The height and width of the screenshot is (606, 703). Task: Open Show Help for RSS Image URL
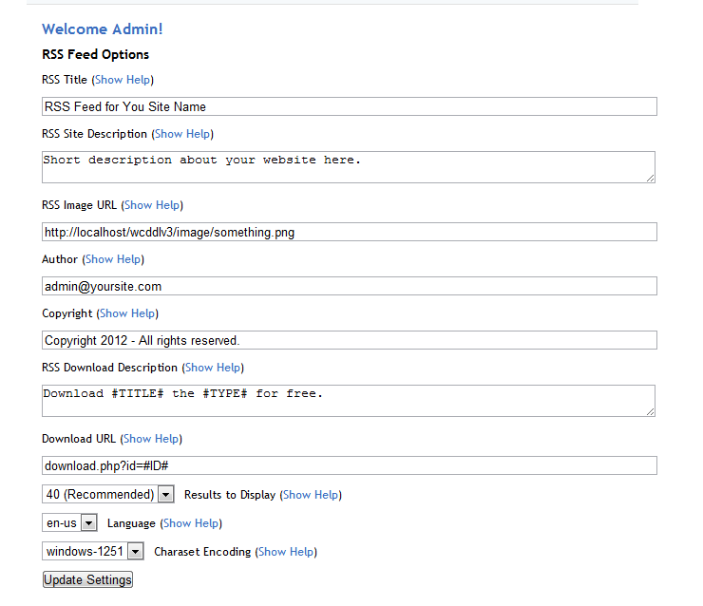pyautogui.click(x=152, y=205)
